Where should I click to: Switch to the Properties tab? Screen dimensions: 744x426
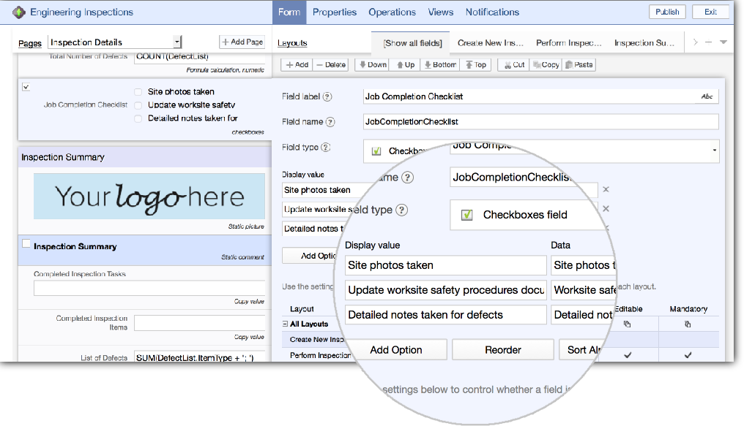tap(335, 12)
